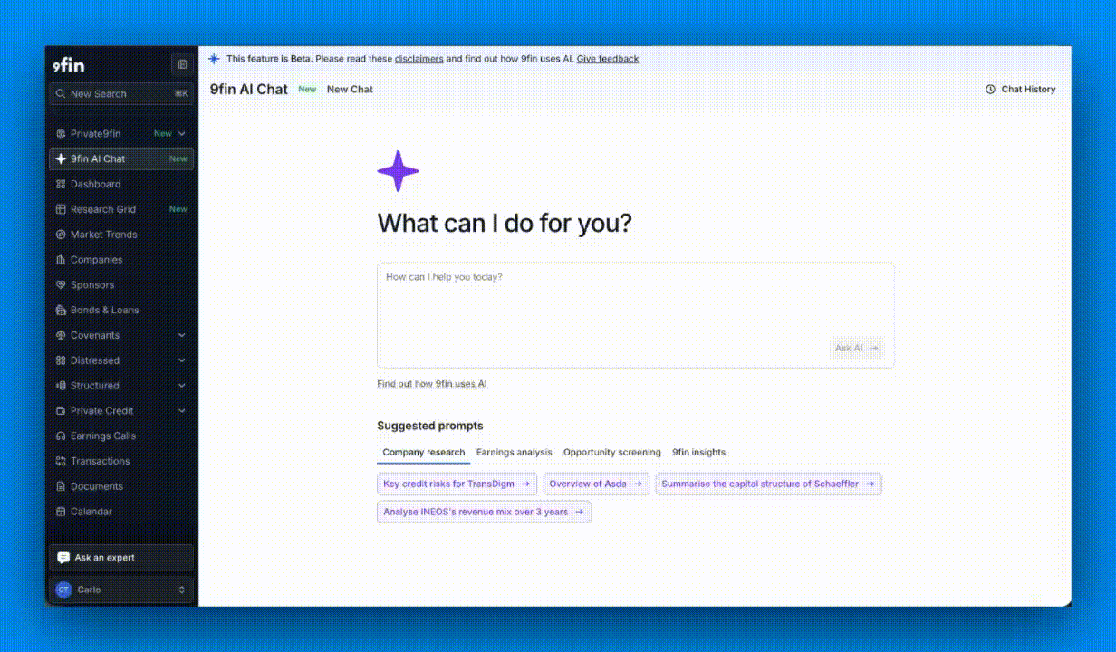This screenshot has width=1116, height=652.
Task: Expand the Structured section chevron
Action: (182, 386)
